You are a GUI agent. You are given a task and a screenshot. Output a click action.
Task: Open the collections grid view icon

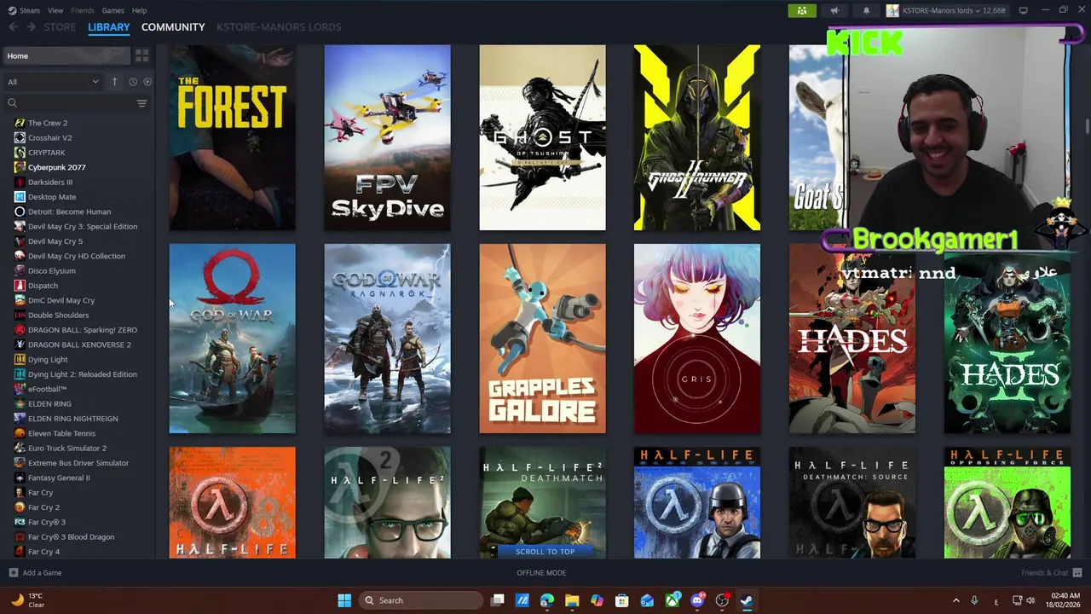tap(142, 55)
